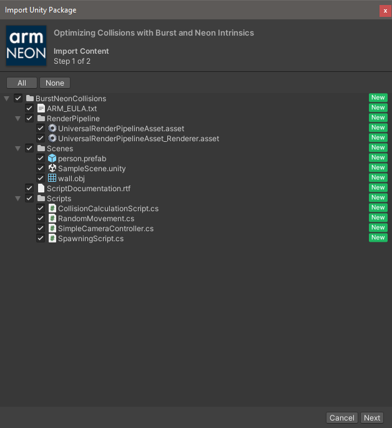392x428 pixels.
Task: Click the Scenes folder icon
Action: pos(41,148)
